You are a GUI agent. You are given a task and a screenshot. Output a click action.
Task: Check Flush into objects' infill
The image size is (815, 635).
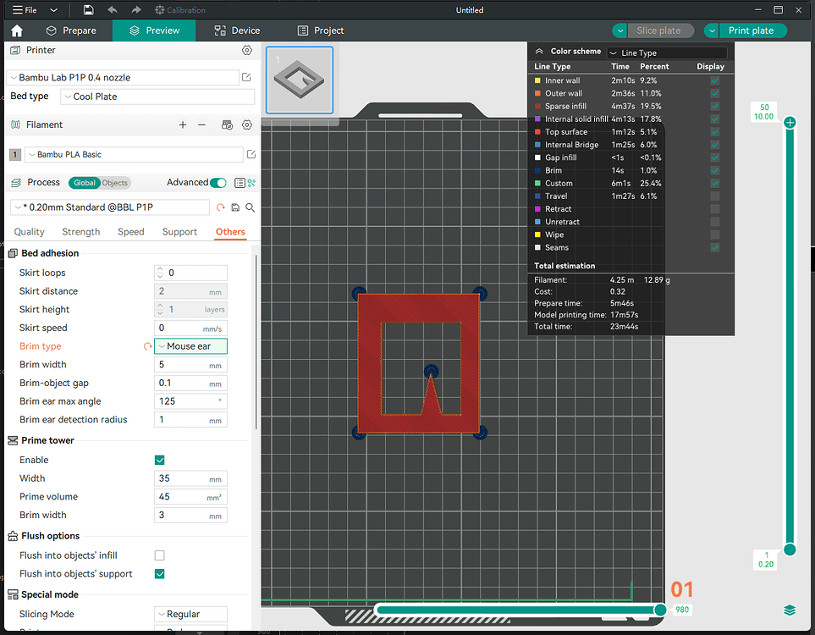[x=160, y=555]
